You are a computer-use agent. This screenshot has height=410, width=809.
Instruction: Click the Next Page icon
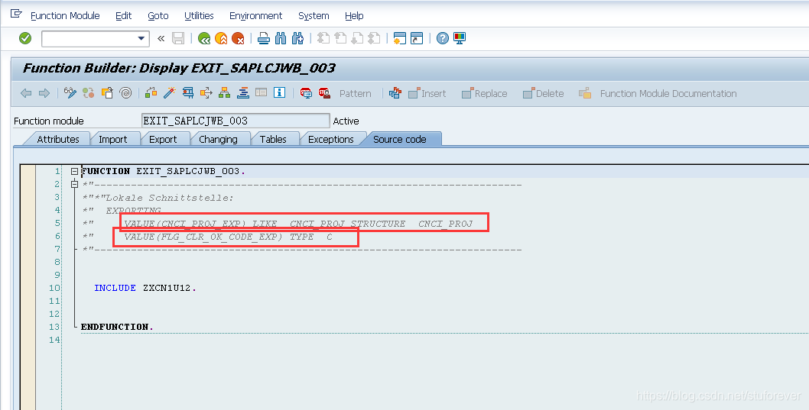[357, 38]
